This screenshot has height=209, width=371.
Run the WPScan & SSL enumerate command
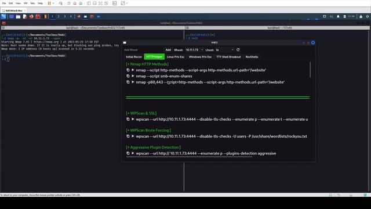click(133, 119)
